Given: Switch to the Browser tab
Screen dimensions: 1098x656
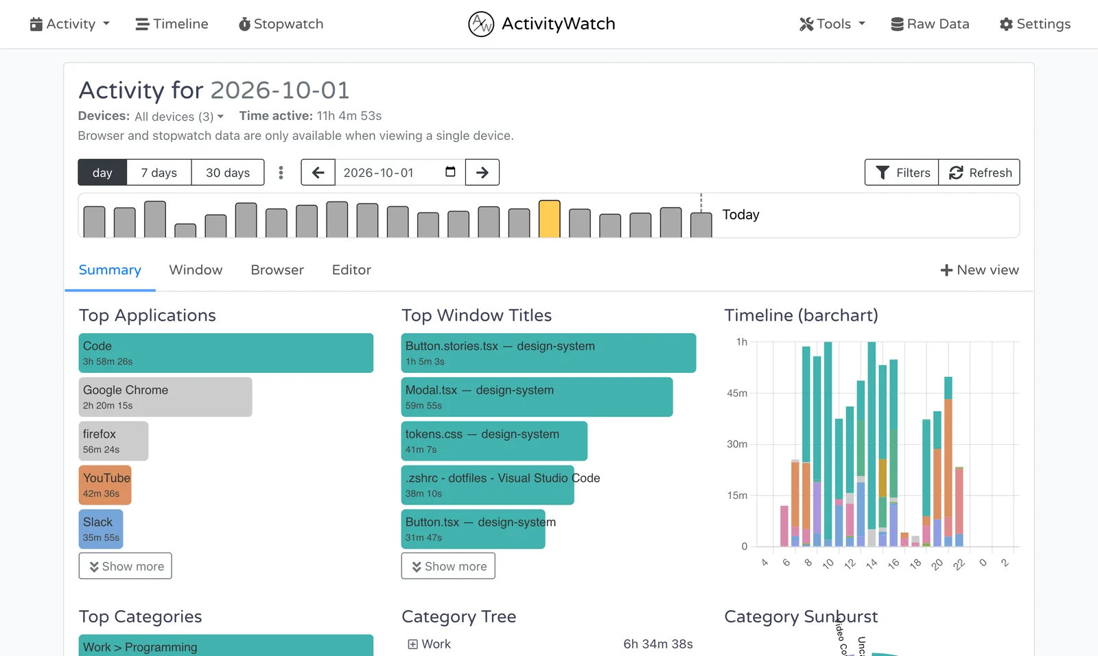Looking at the screenshot, I should [277, 270].
